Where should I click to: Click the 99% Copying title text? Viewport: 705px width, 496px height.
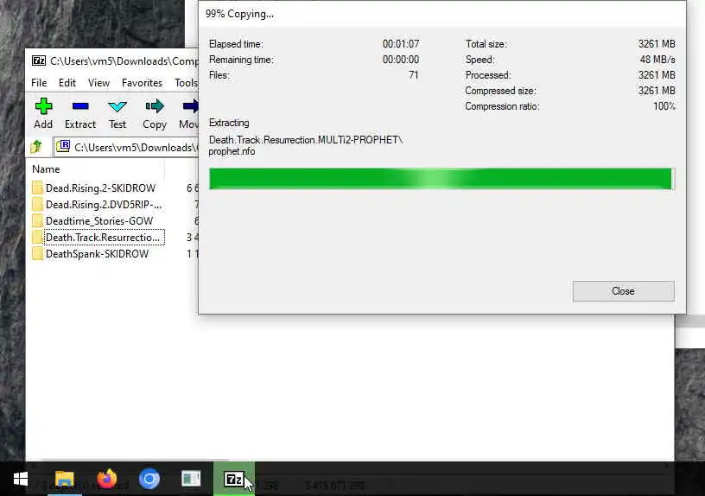click(x=239, y=14)
